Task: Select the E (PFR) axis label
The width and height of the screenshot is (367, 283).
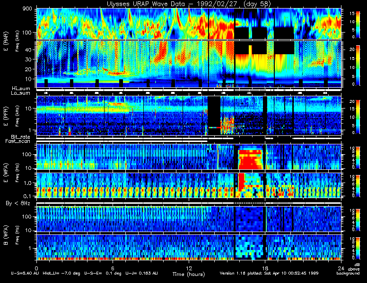Action: point(6,116)
